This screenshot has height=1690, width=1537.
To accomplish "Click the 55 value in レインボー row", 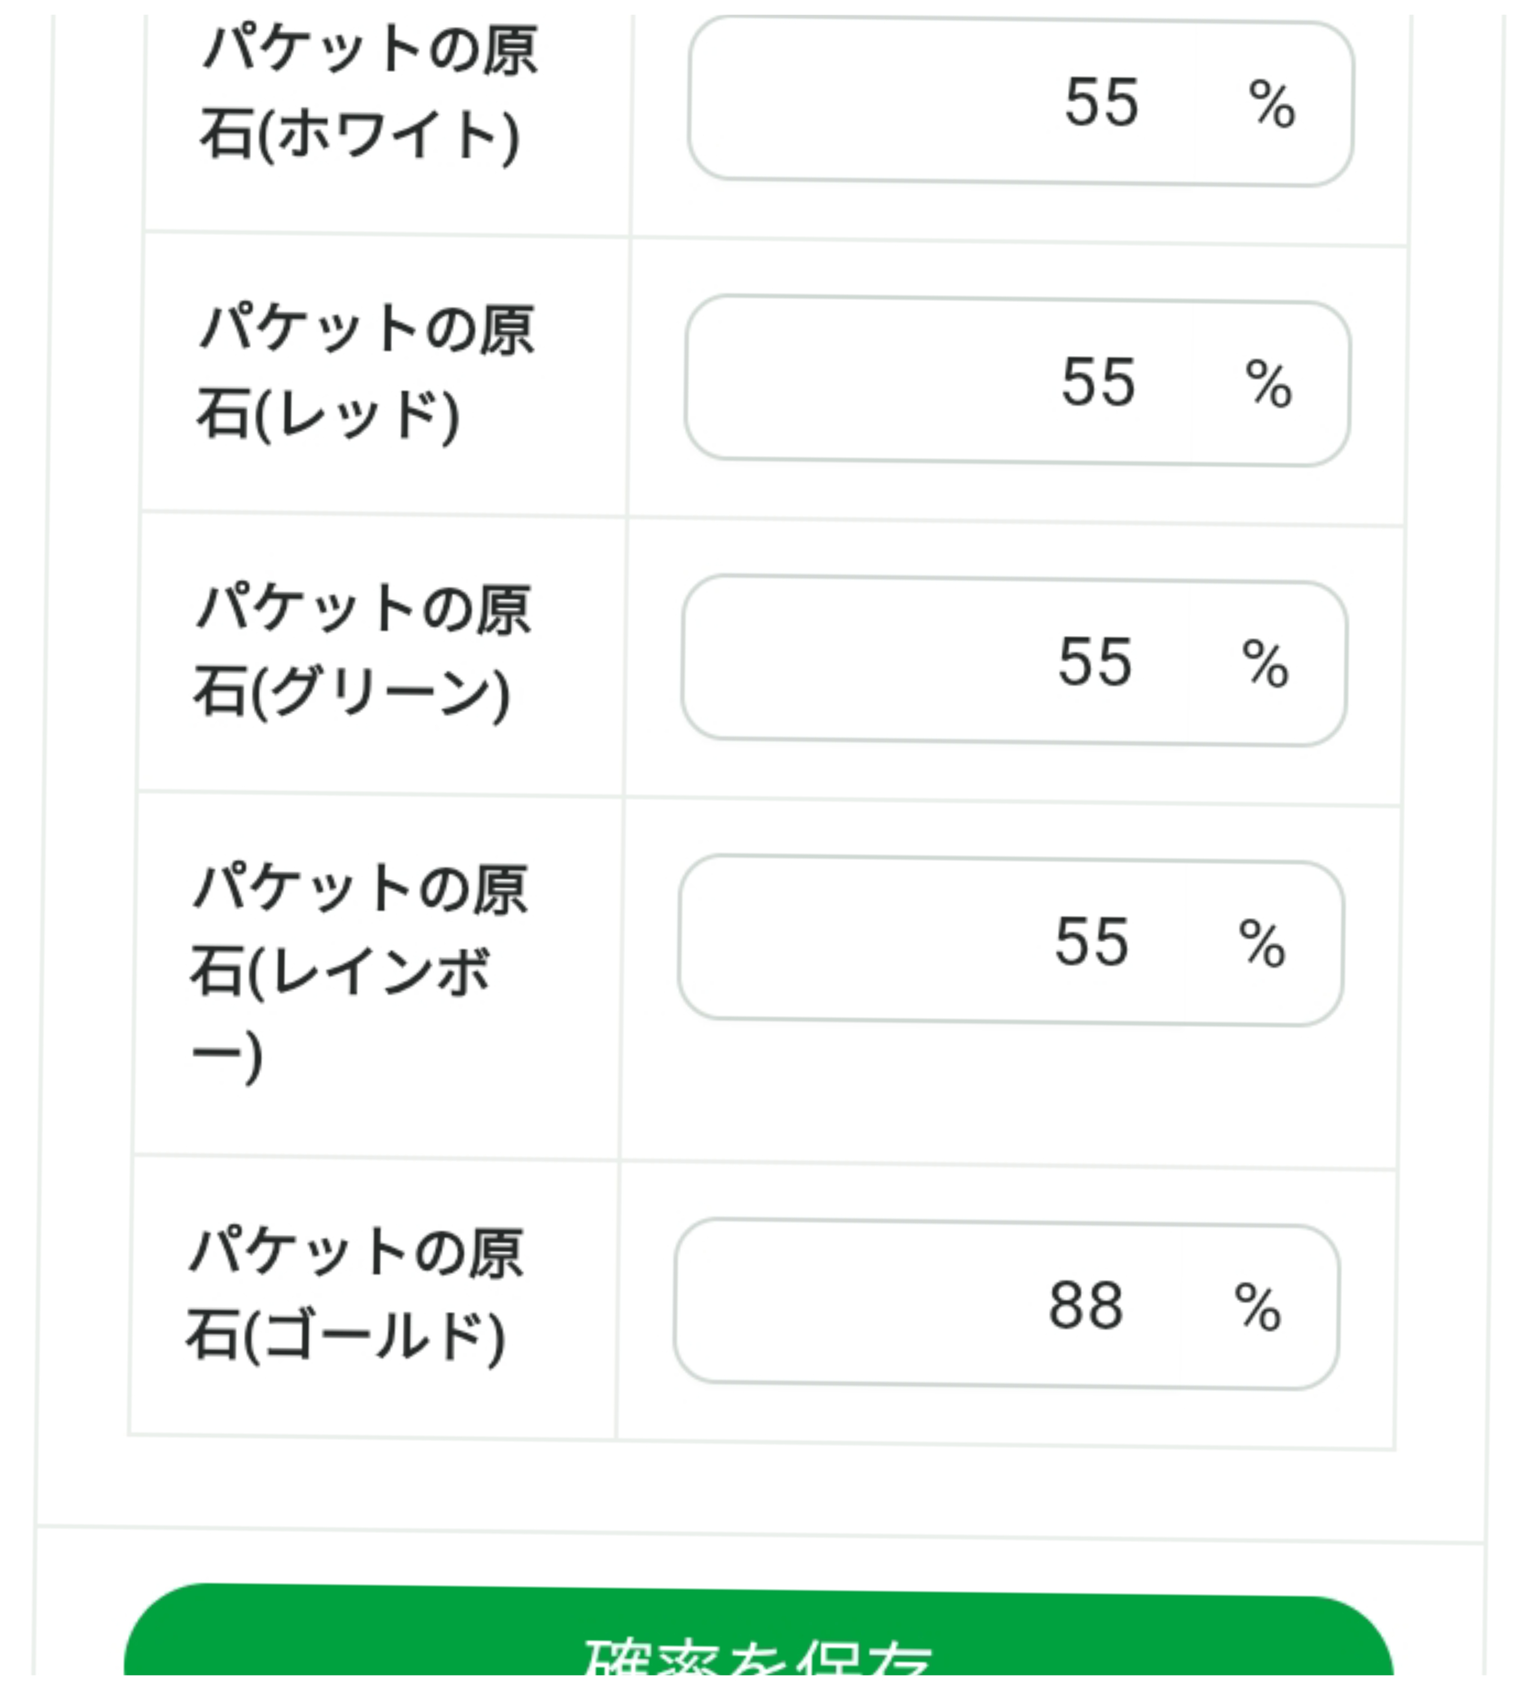I will click(1092, 941).
